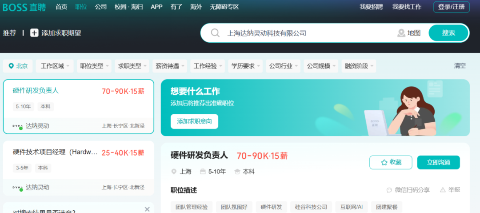The width and height of the screenshot is (480, 213).
Task: Go to 首页 in top navigation
Action: click(61, 7)
